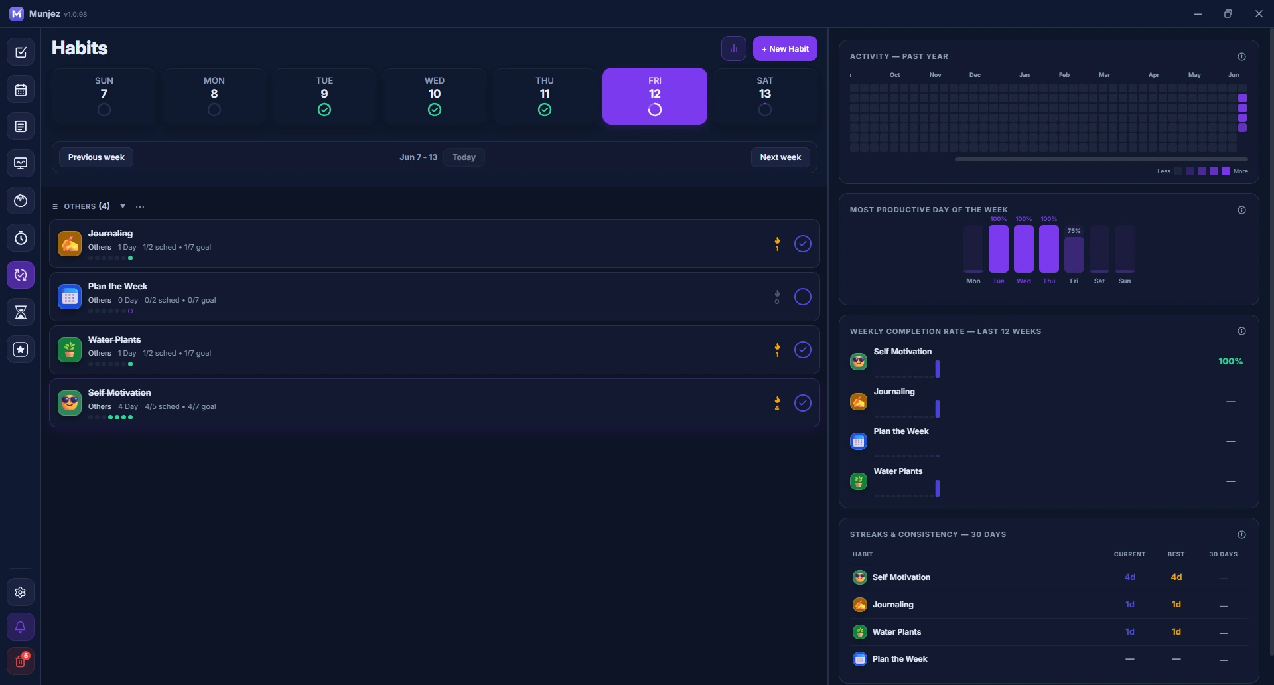Click the Habits page heading
Image resolution: width=1274 pixels, height=685 pixels.
coord(80,48)
